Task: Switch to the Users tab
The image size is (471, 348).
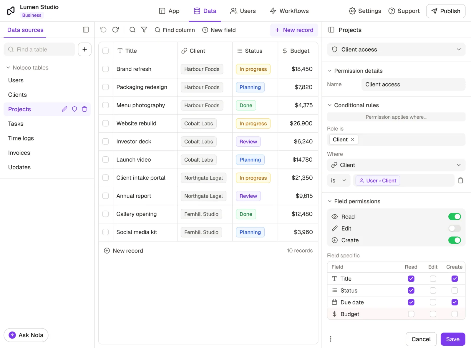Action: pyautogui.click(x=243, y=11)
